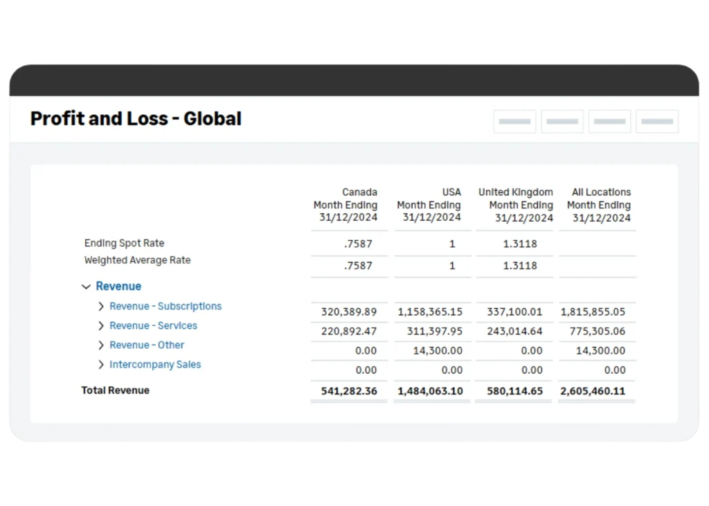This screenshot has height=506, width=709.
Task: Select the Weighted Average Rate label
Action: pos(138,260)
